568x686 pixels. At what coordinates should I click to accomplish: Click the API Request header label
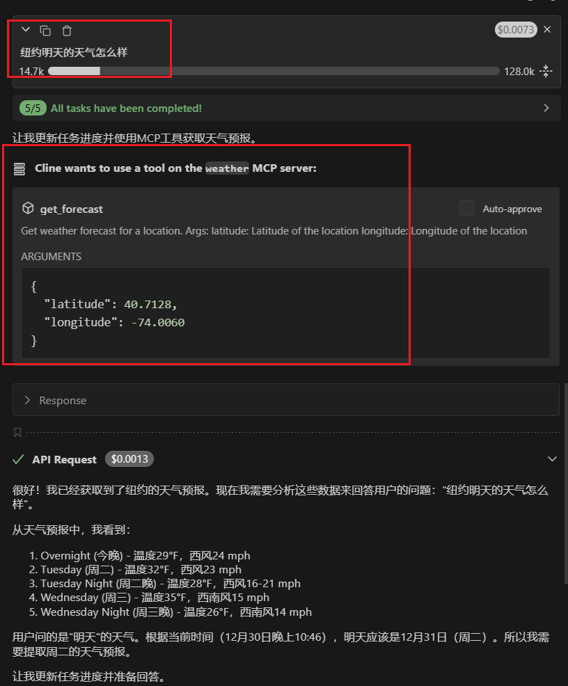pos(64,459)
